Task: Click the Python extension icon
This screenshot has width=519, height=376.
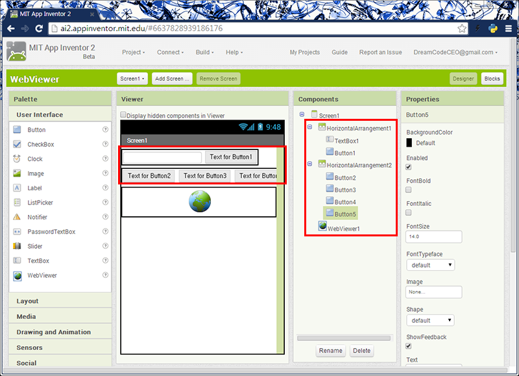Action: 493,29
